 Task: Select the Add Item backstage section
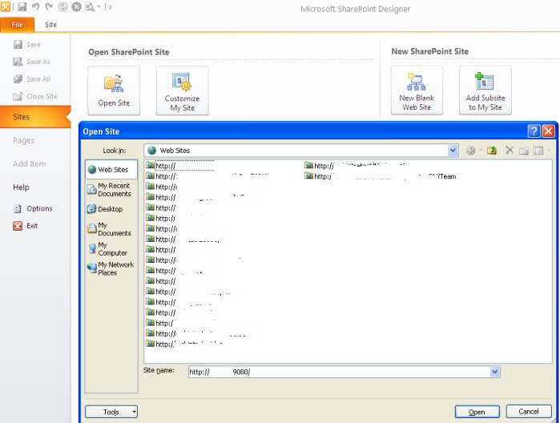click(x=30, y=163)
